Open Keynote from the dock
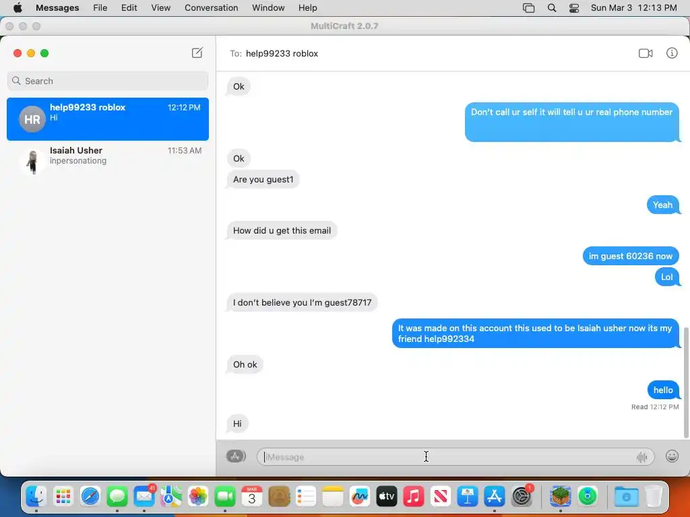This screenshot has height=517, width=690. click(468, 496)
